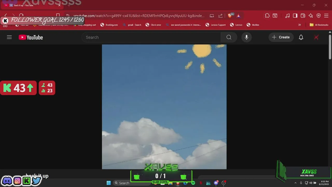
Task: Open the McAfee bookmark
Action: (253, 25)
